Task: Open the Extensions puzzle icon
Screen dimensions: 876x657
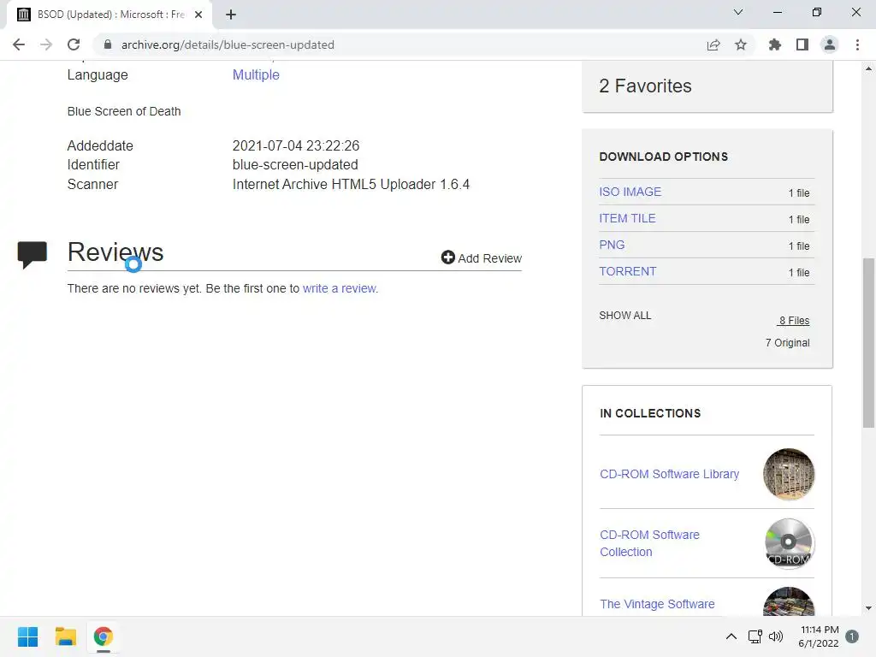Action: pos(775,44)
